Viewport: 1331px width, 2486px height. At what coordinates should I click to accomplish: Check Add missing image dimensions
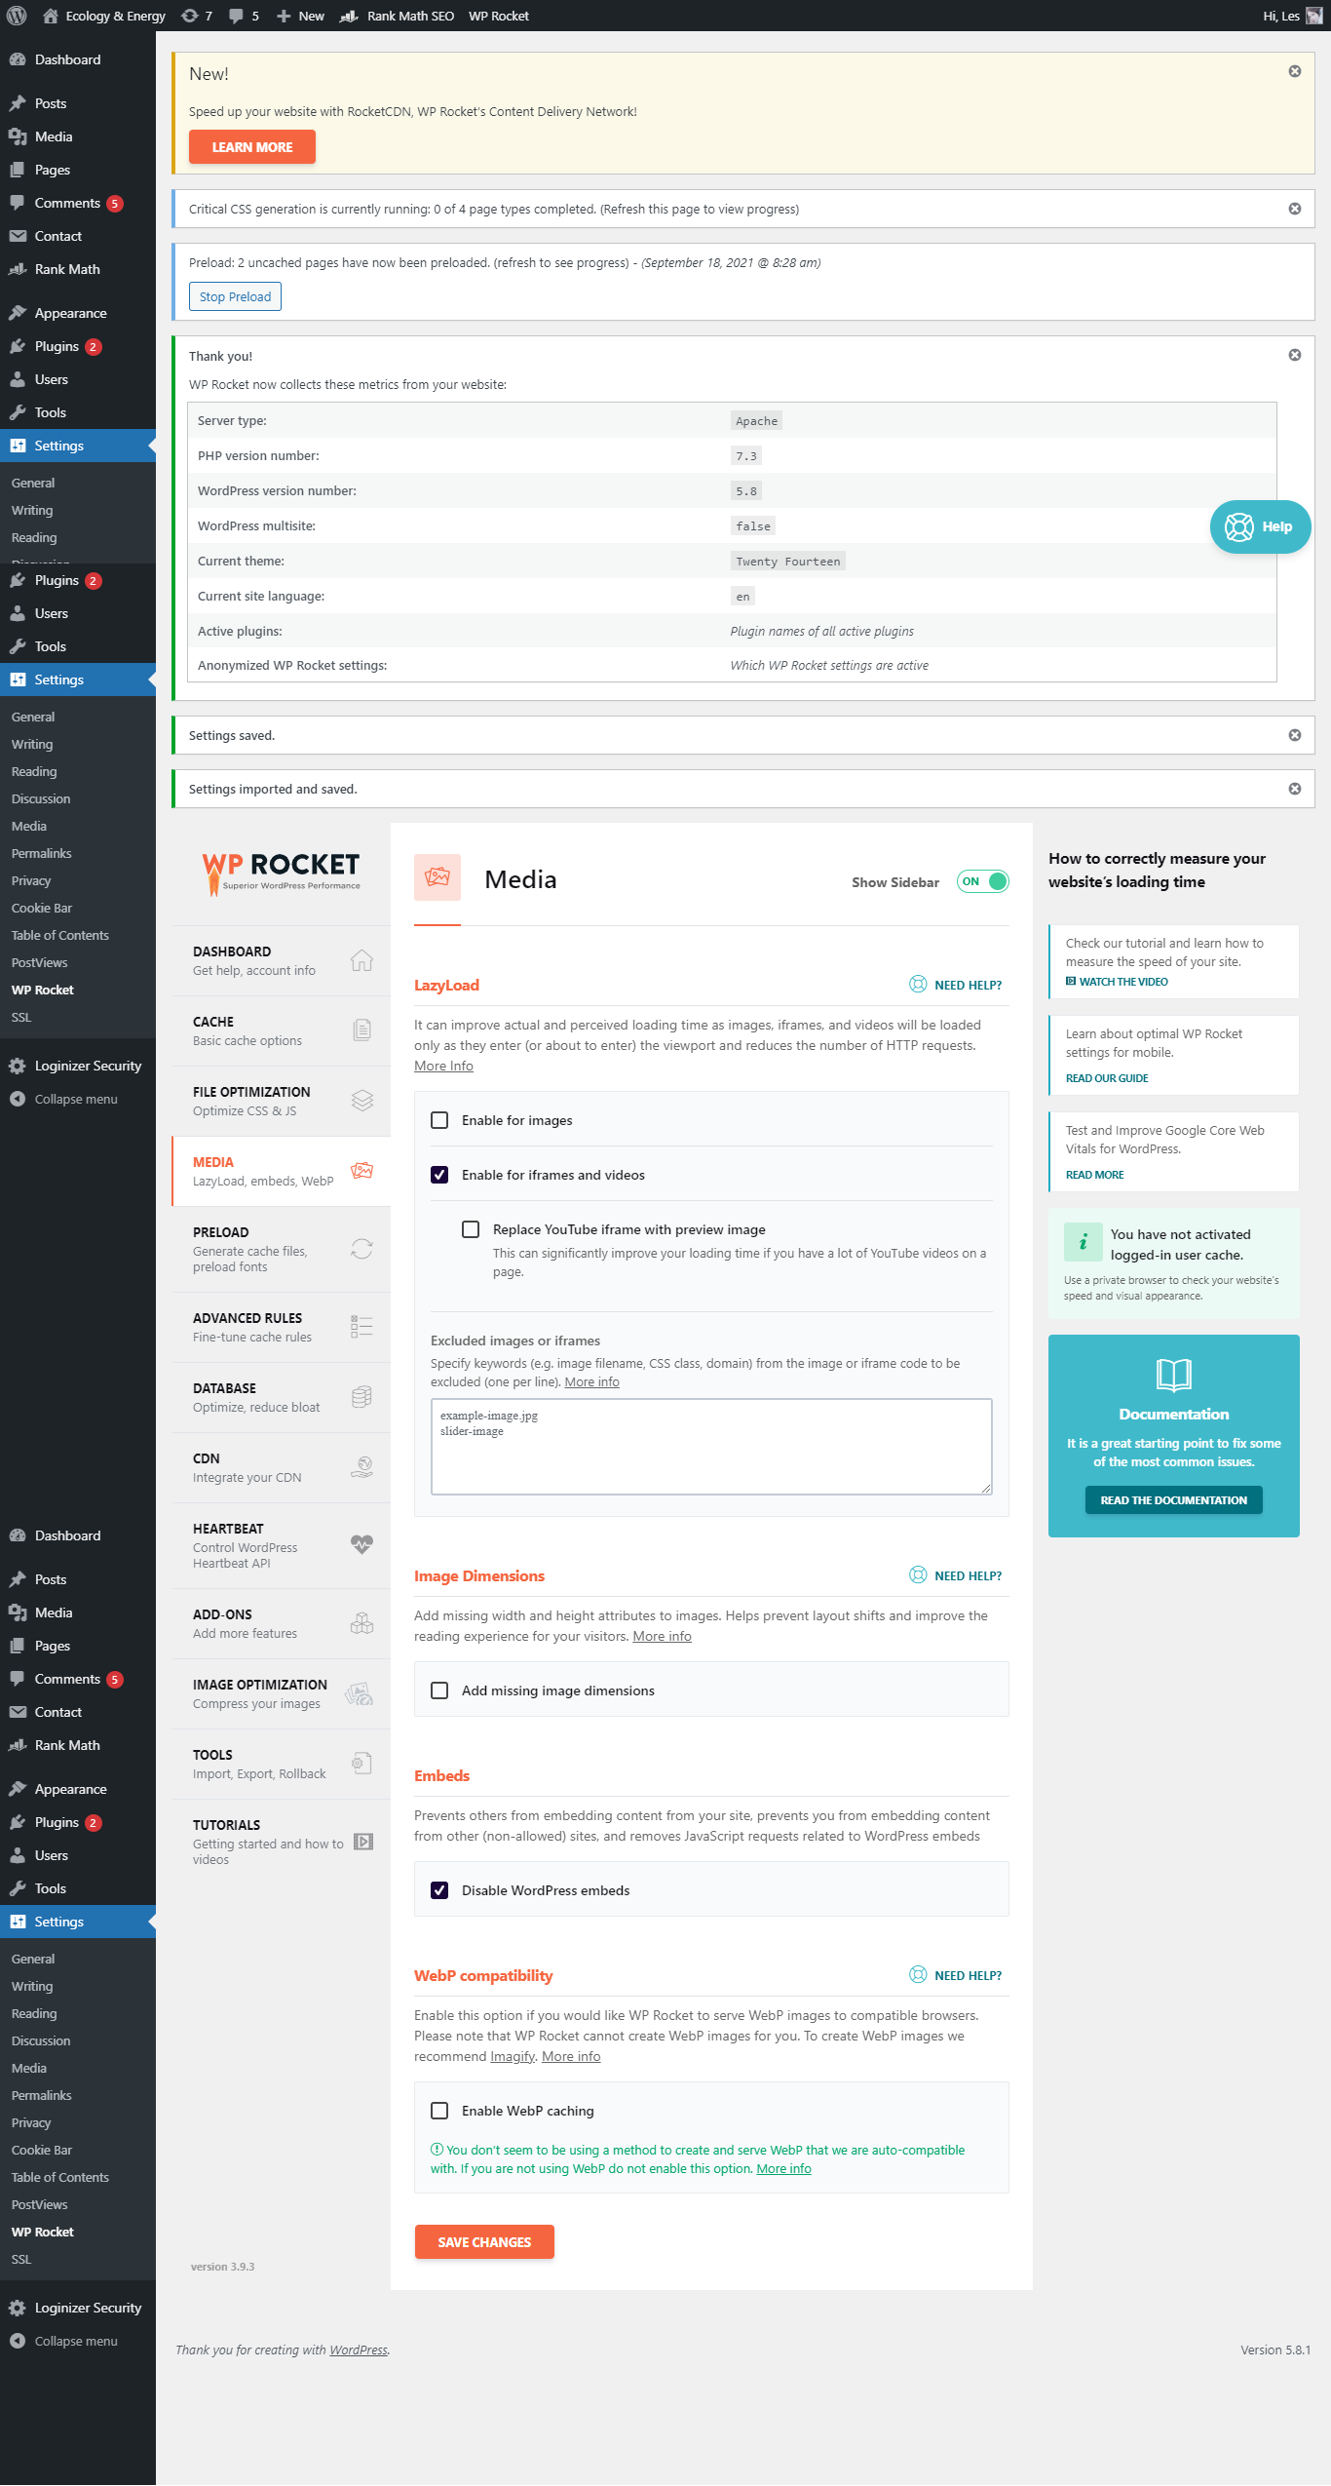pos(439,1690)
